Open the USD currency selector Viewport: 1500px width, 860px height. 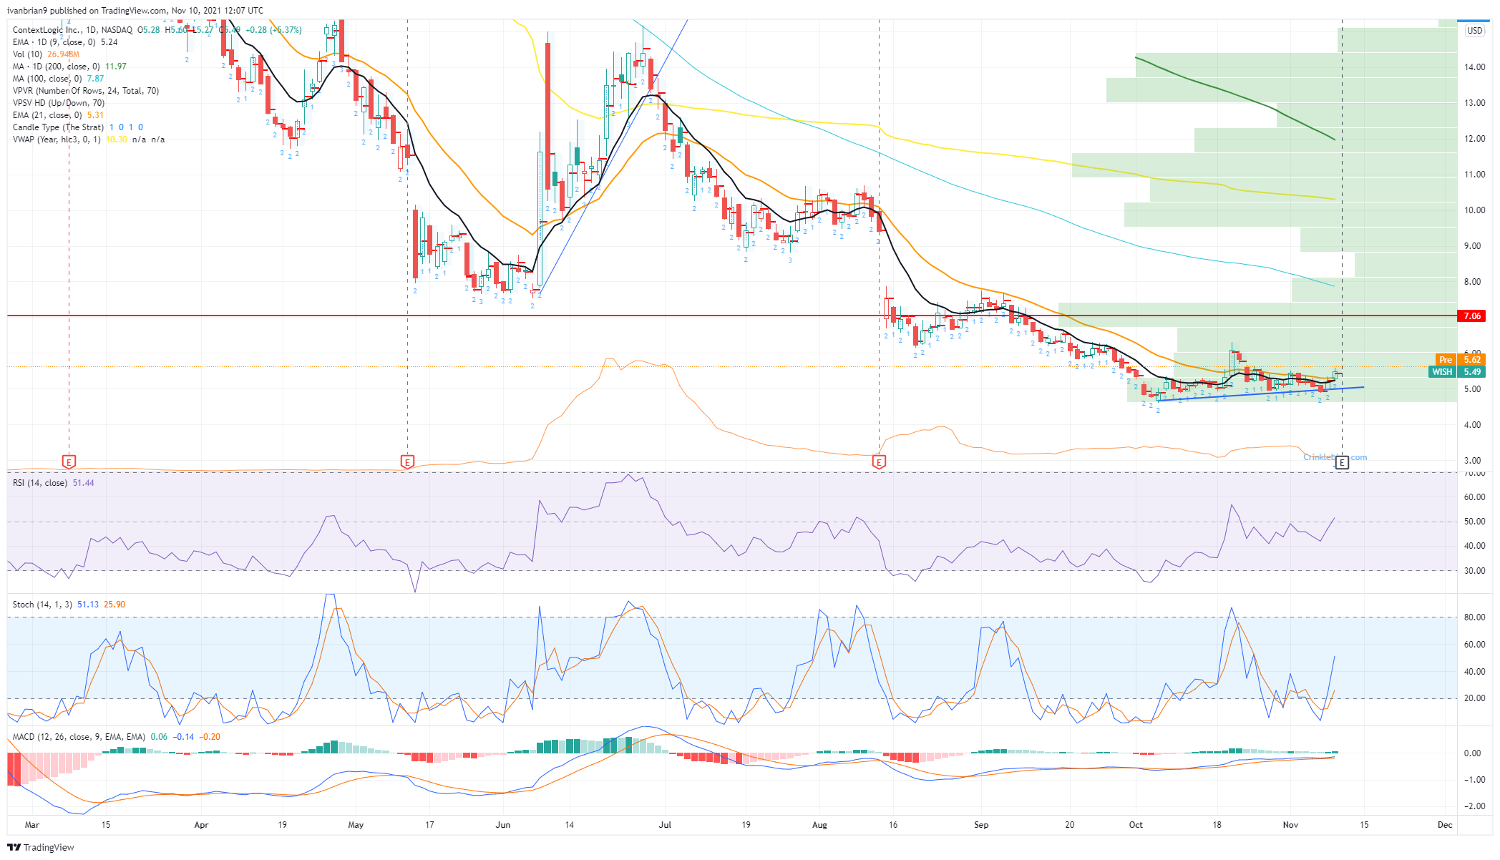(1474, 31)
